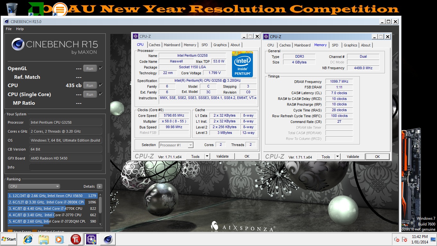Image resolution: width=437 pixels, height=246 pixels.
Task: Run the CPU Single Core benchmark
Action: click(x=90, y=94)
